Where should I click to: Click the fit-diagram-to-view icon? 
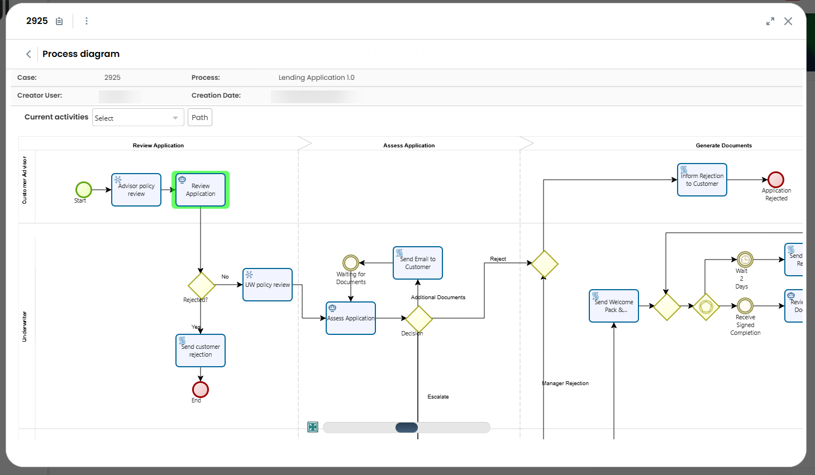click(x=312, y=427)
